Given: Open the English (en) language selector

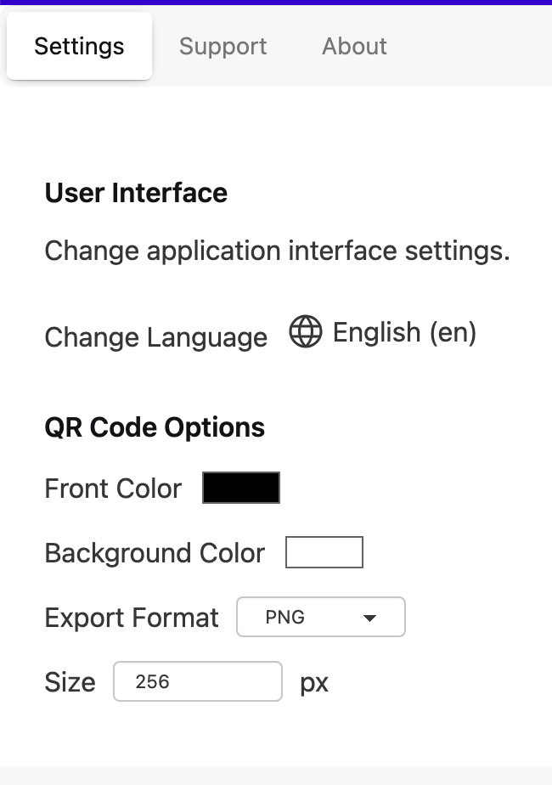Looking at the screenshot, I should pyautogui.click(x=404, y=332).
